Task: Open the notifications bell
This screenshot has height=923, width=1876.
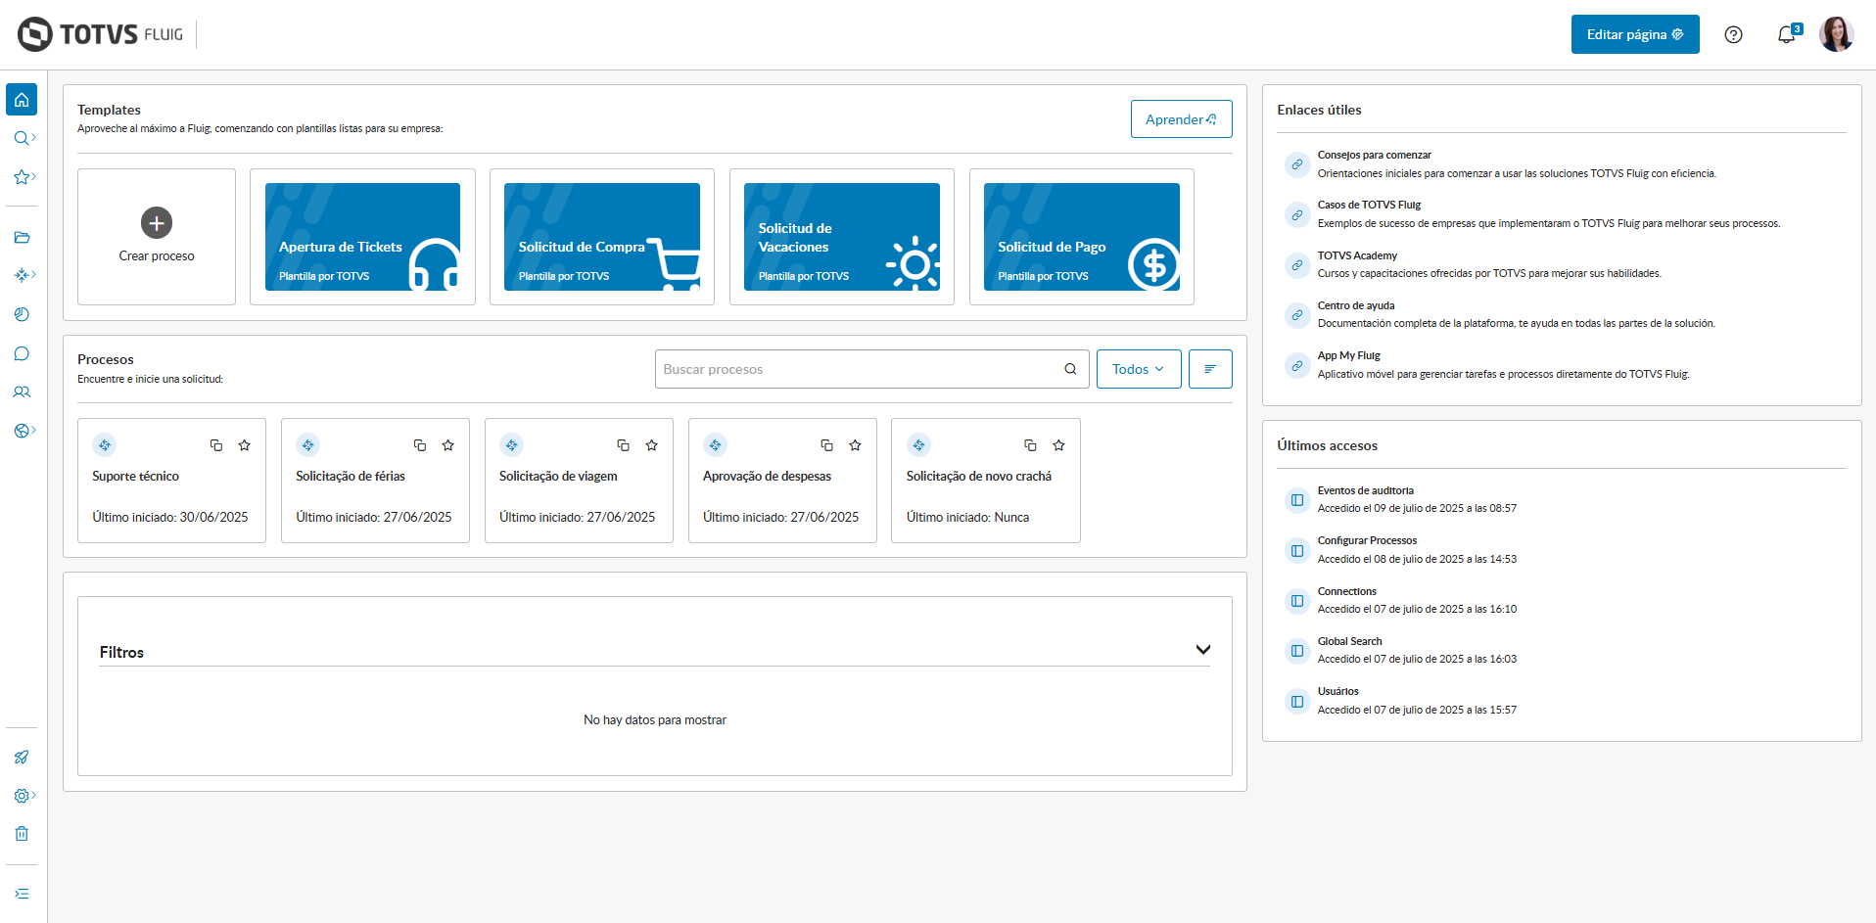Action: tap(1787, 34)
